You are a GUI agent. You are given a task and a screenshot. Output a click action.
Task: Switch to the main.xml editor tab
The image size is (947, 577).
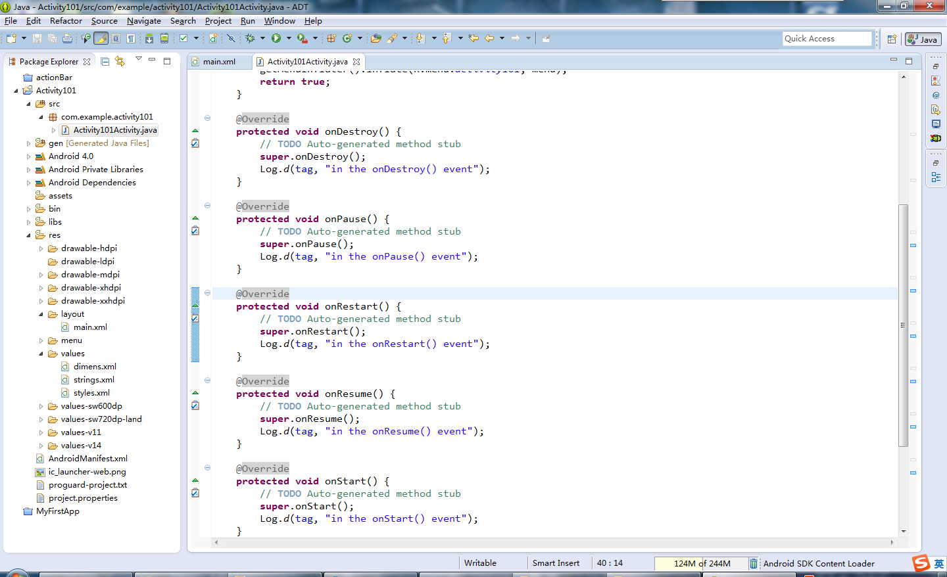click(x=219, y=62)
